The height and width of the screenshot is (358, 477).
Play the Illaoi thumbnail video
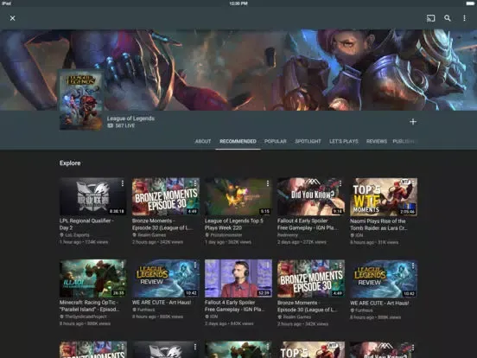point(92,278)
